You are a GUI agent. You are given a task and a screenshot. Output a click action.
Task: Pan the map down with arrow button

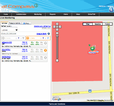(x=57, y=30)
